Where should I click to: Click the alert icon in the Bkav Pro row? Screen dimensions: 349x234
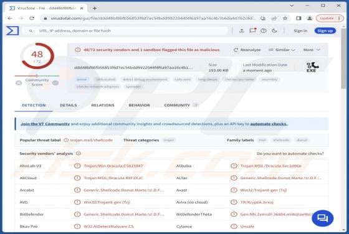click(x=77, y=227)
